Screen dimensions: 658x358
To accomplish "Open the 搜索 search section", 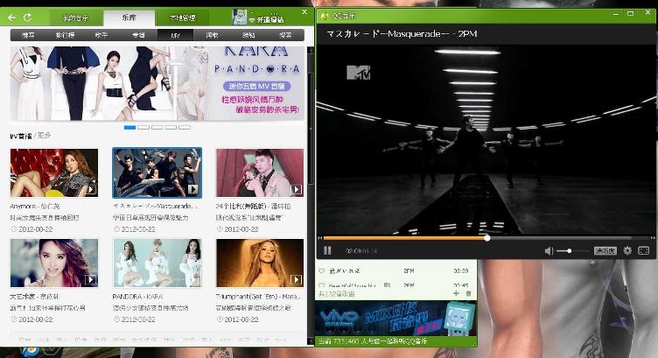I will point(285,35).
